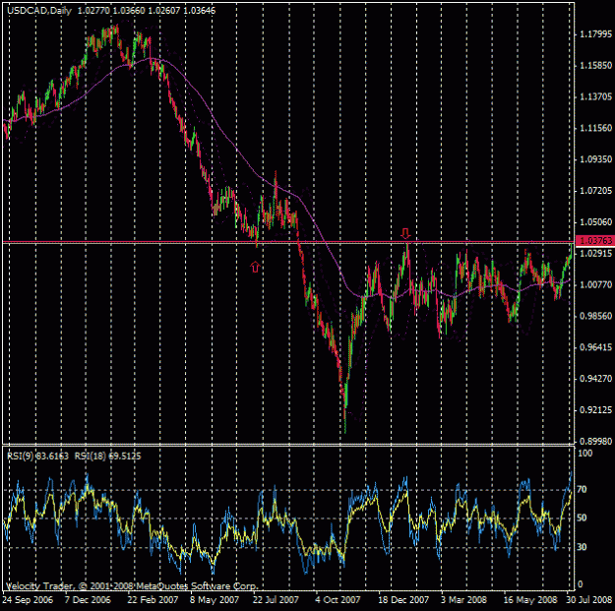The width and height of the screenshot is (615, 611).
Task: Click the 1.00770 price axis value
Action: (x=595, y=284)
